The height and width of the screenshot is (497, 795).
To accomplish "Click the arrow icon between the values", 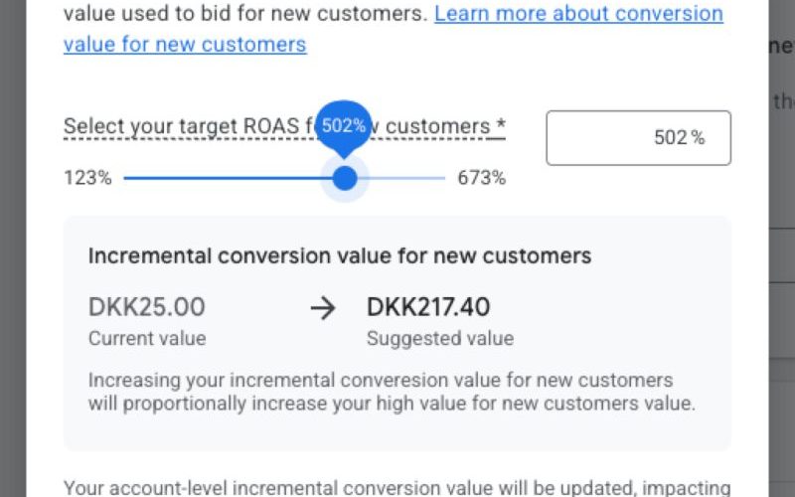I will [323, 308].
